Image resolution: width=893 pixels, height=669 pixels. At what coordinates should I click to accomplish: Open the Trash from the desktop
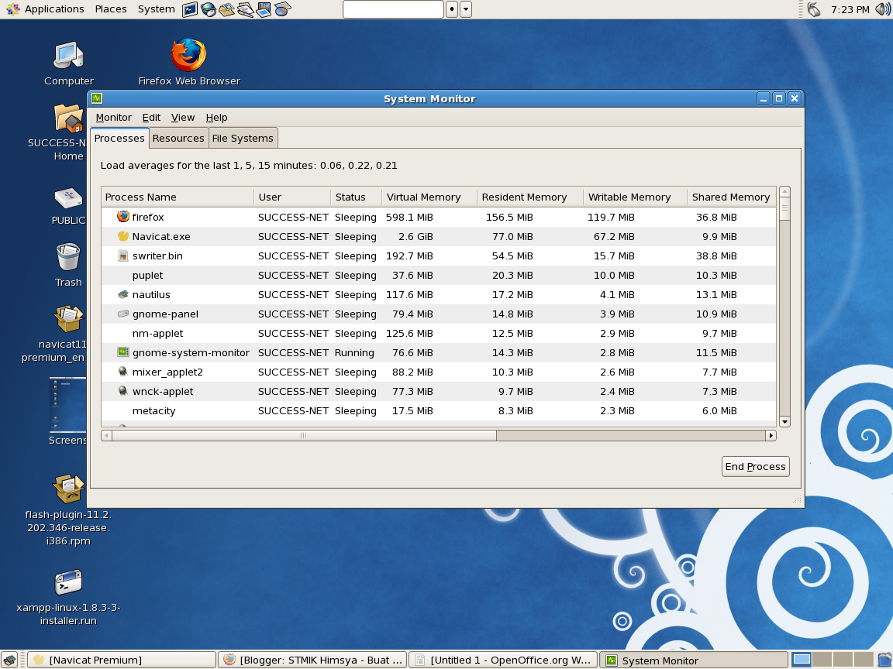67,256
